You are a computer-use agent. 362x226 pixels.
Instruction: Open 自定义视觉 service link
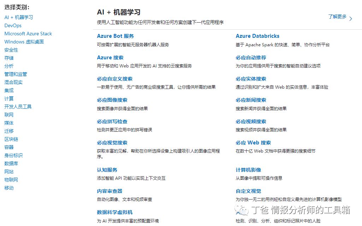(248, 191)
